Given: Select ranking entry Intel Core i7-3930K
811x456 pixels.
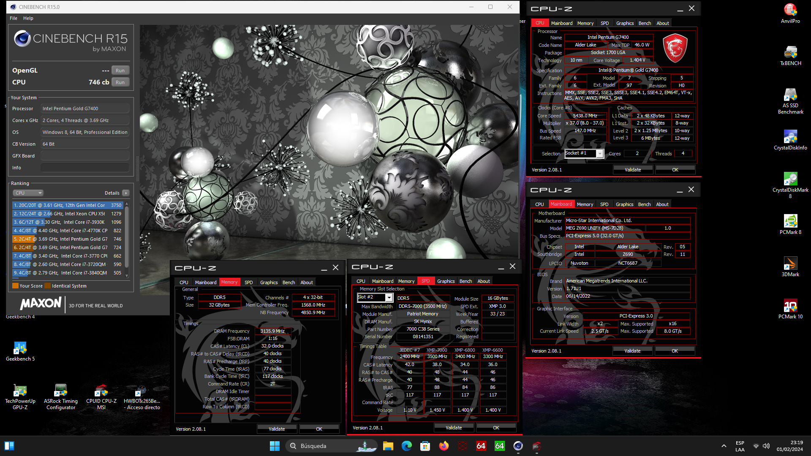Looking at the screenshot, I should coord(67,222).
